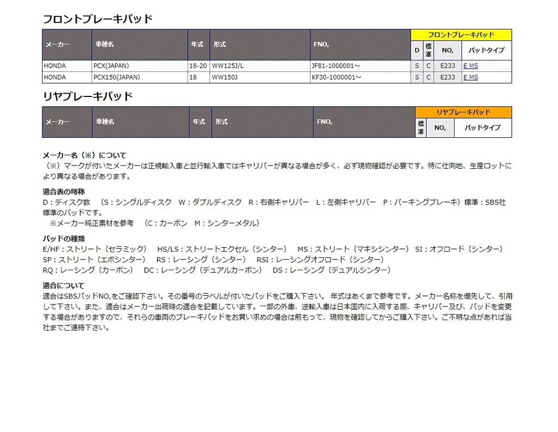Open the MS pad type link for PCX150(JAPAN)
This screenshot has width=558, height=432.
pyautogui.click(x=473, y=77)
